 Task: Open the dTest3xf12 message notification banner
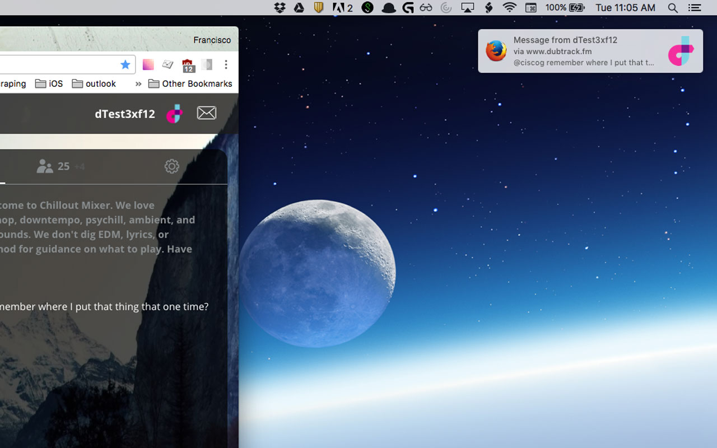(590, 51)
